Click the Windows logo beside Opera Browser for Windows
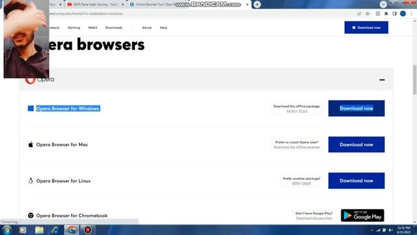 [x=31, y=108]
